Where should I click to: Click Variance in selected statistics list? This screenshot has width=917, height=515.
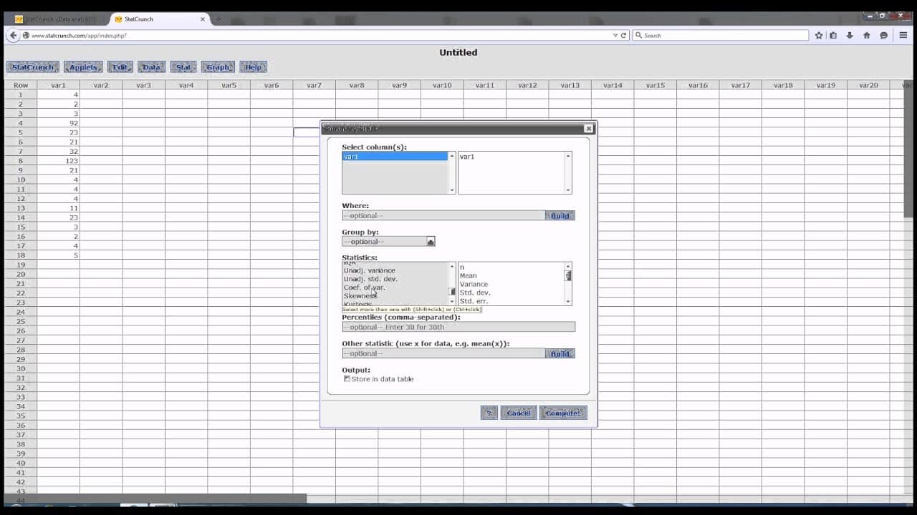point(474,284)
